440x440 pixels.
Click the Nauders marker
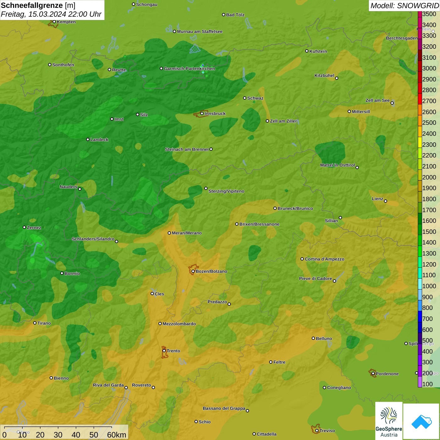[x=80, y=189]
